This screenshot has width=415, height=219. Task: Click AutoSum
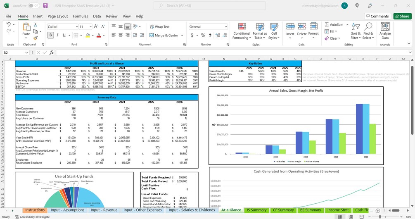coord(334,24)
